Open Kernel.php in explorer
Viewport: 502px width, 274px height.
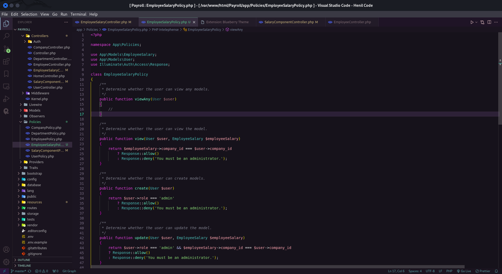pos(39,99)
